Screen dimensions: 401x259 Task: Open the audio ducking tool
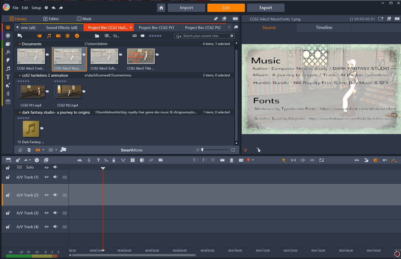pyautogui.click(x=123, y=160)
